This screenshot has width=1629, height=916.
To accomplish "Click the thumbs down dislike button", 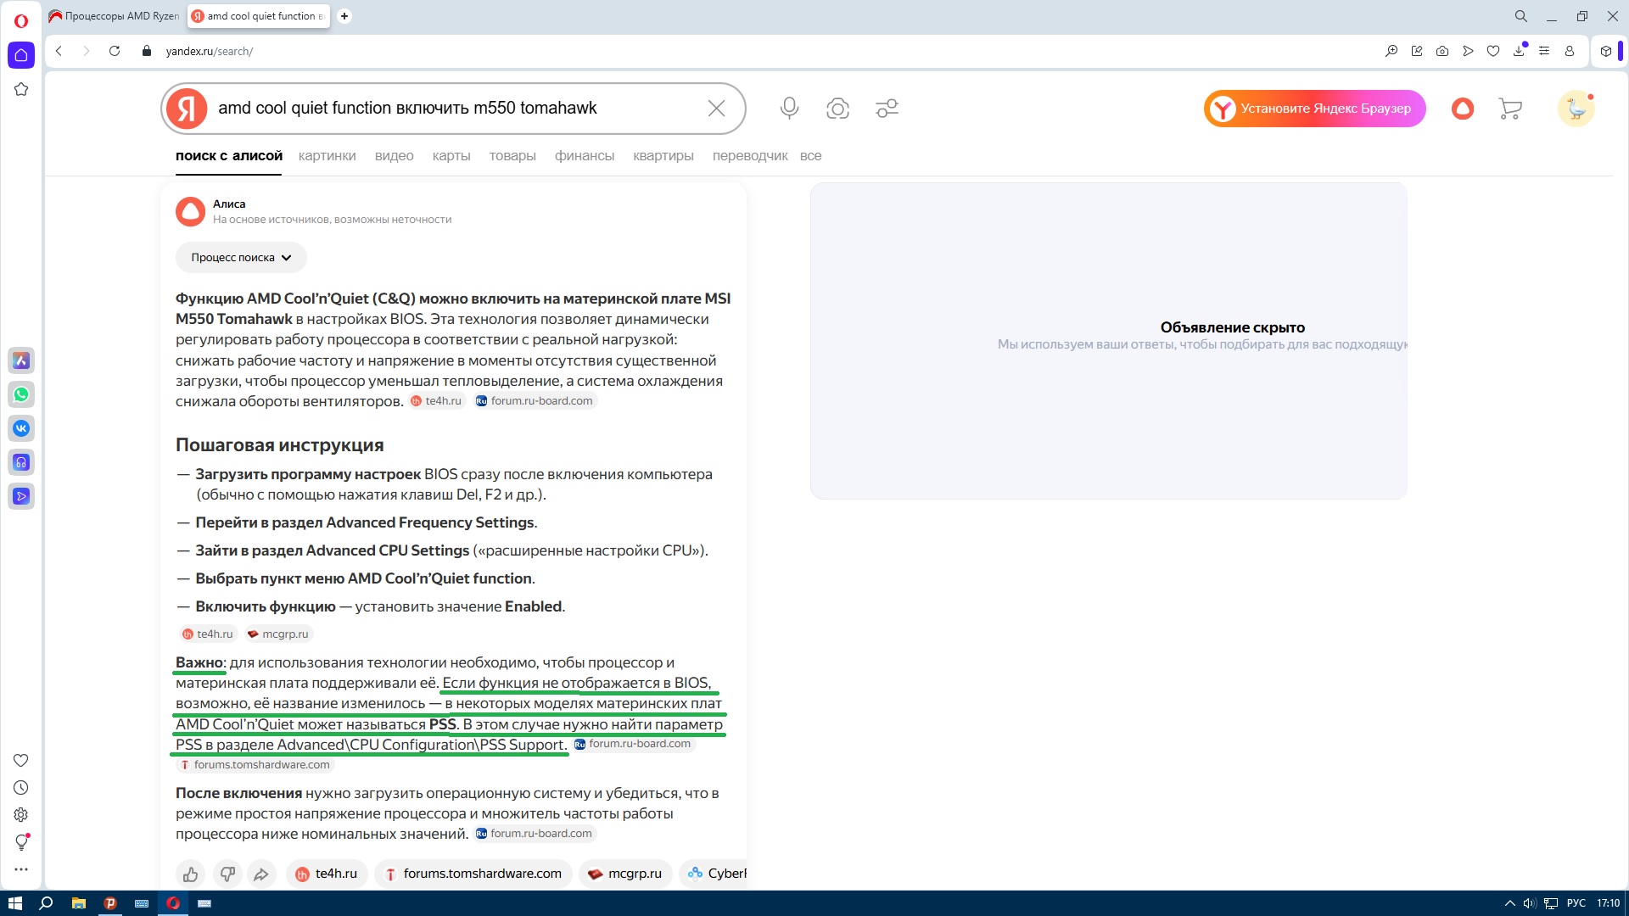I will click(227, 874).
